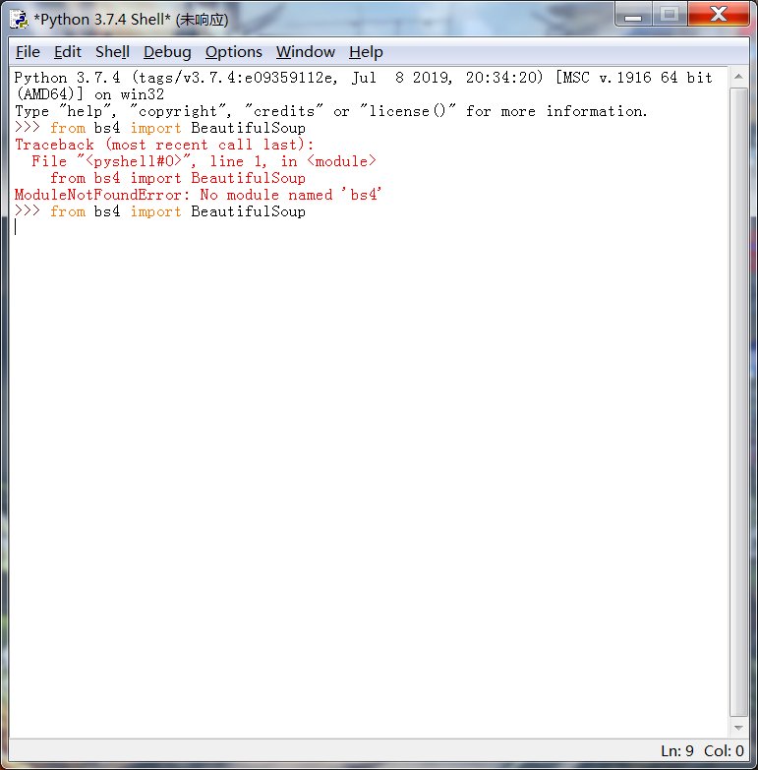Open the Edit menu

(x=68, y=52)
